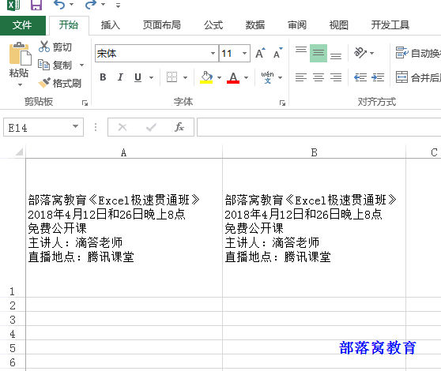
Task: Toggle Italic formatting
Action: [x=120, y=77]
